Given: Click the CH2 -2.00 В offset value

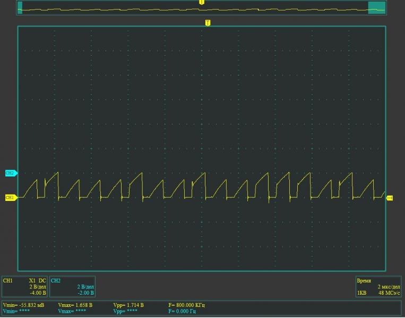Looking at the screenshot, I should [x=85, y=293].
